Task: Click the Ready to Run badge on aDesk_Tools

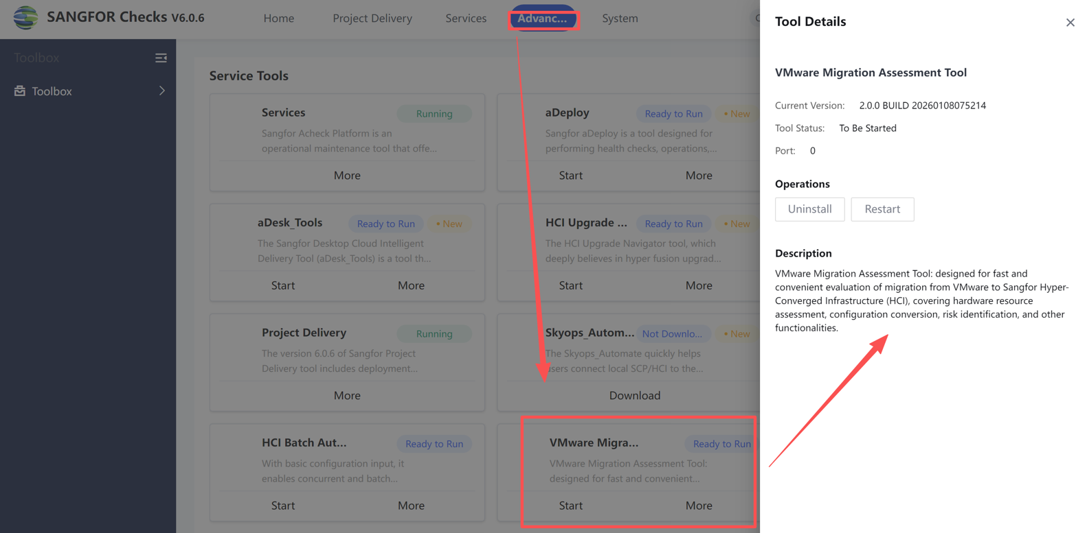Action: pyautogui.click(x=386, y=224)
